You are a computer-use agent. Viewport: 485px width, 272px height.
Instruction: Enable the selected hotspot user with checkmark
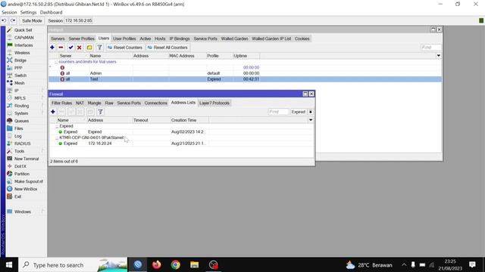tap(70, 48)
